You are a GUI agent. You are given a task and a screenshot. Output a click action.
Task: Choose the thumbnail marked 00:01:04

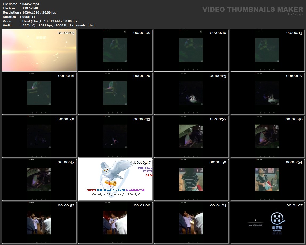[x=191, y=223]
